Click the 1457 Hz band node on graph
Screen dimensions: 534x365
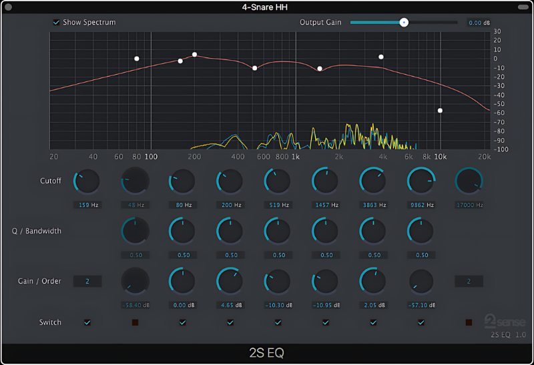[320, 69]
